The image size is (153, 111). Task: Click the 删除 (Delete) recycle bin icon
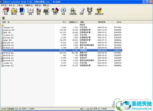point(39,11)
